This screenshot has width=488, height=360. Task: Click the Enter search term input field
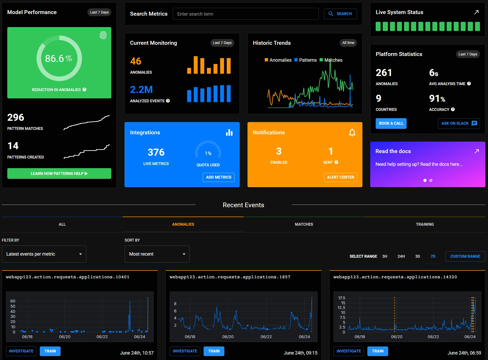click(x=245, y=14)
